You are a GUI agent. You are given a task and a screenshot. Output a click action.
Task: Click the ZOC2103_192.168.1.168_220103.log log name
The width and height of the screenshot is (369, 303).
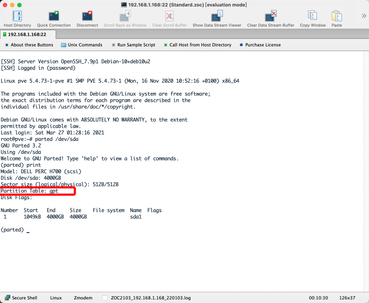(x=151, y=298)
